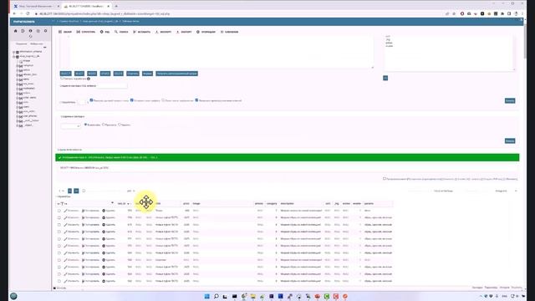
Task: Select the second bookmark radio option
Action: coord(104,125)
